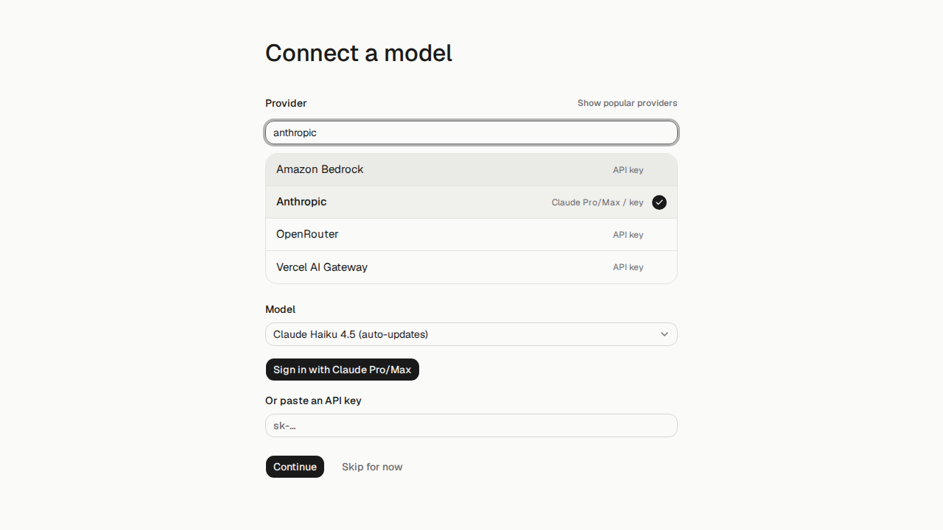Click the Claude Pro/Max / key tag
This screenshot has width=943, height=530.
click(597, 202)
